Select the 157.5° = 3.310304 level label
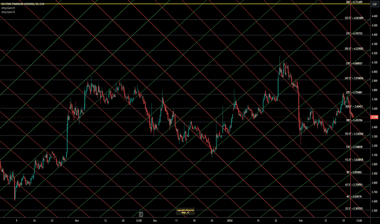The height and width of the screenshot is (224, 380). [x=354, y=134]
